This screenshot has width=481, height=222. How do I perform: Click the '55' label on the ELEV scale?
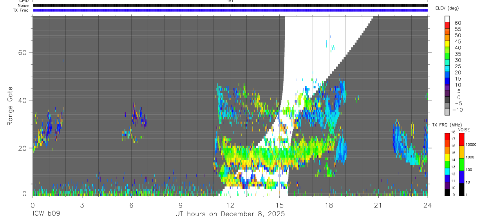tap(457, 29)
